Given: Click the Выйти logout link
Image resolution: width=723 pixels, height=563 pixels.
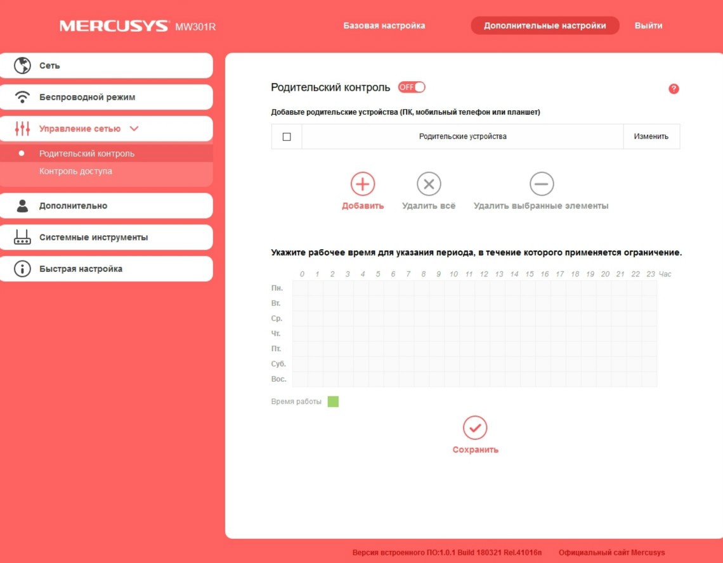Looking at the screenshot, I should pos(648,26).
